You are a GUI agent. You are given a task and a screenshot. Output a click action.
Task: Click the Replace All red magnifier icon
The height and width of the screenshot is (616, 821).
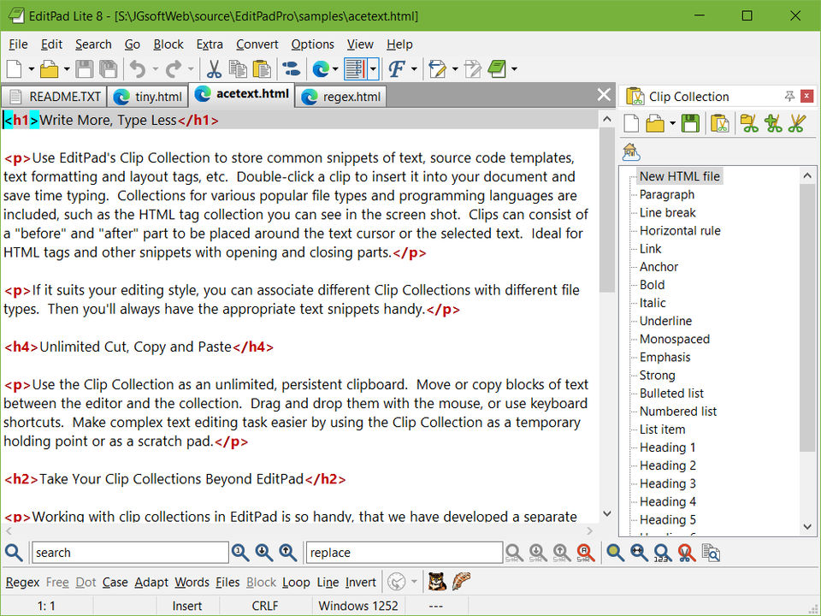(585, 552)
